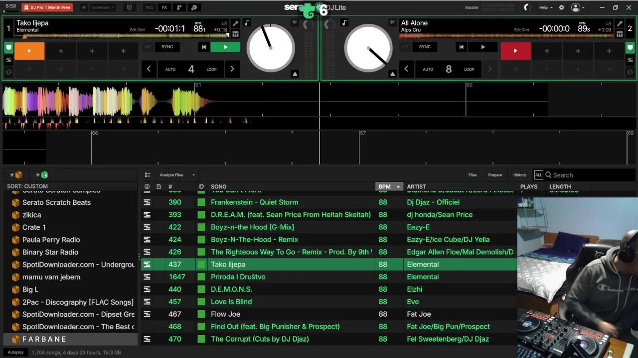Open the Files panel tab
Screen dimensions: 638x358
pyautogui.click(x=473, y=175)
